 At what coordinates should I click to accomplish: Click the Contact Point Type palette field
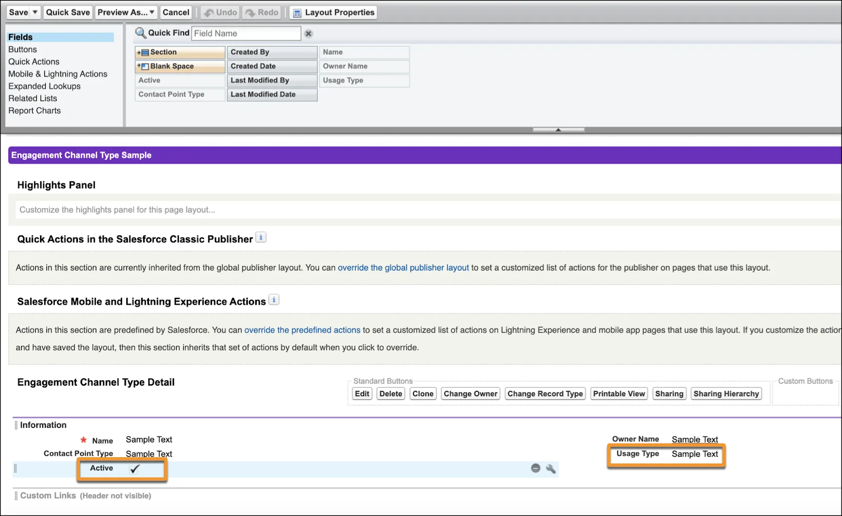[180, 95]
